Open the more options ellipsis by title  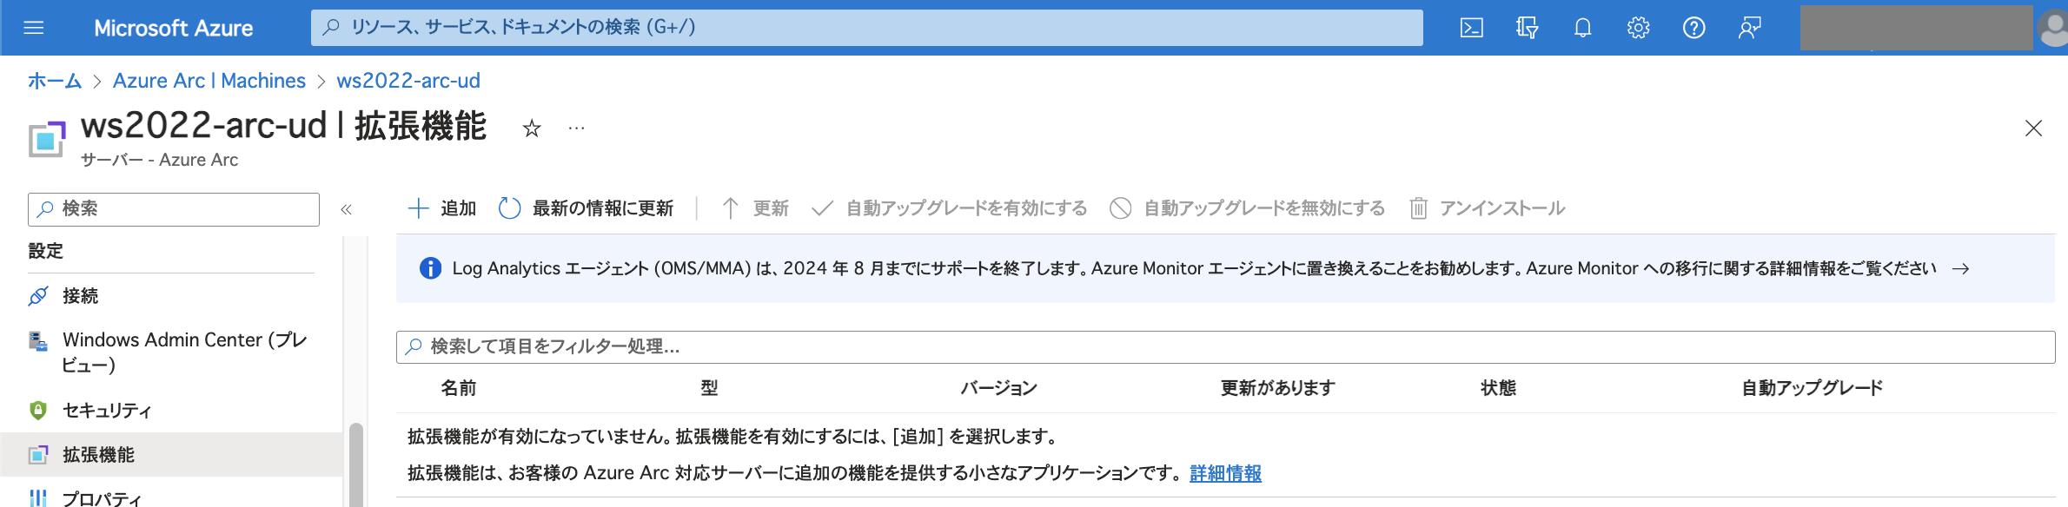pos(576,128)
